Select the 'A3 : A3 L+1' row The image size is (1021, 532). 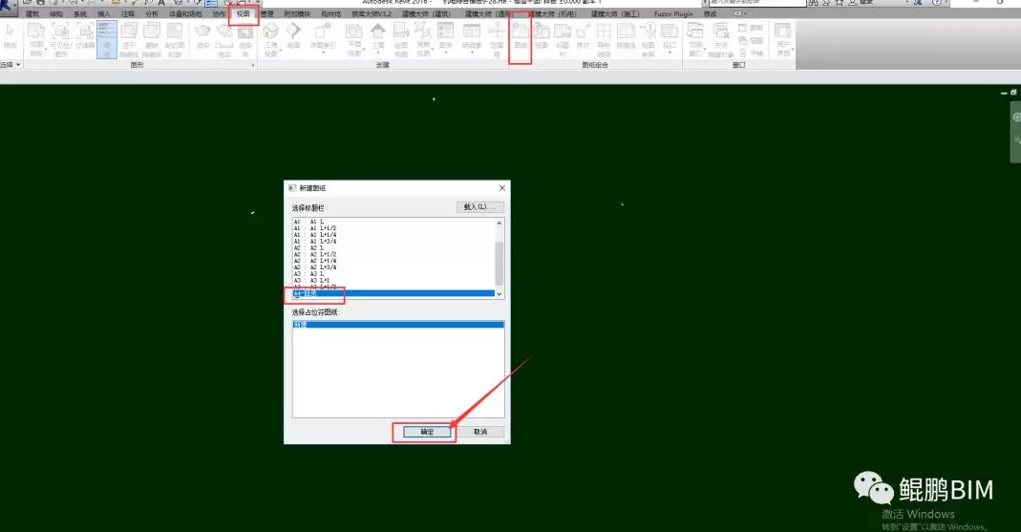394,281
